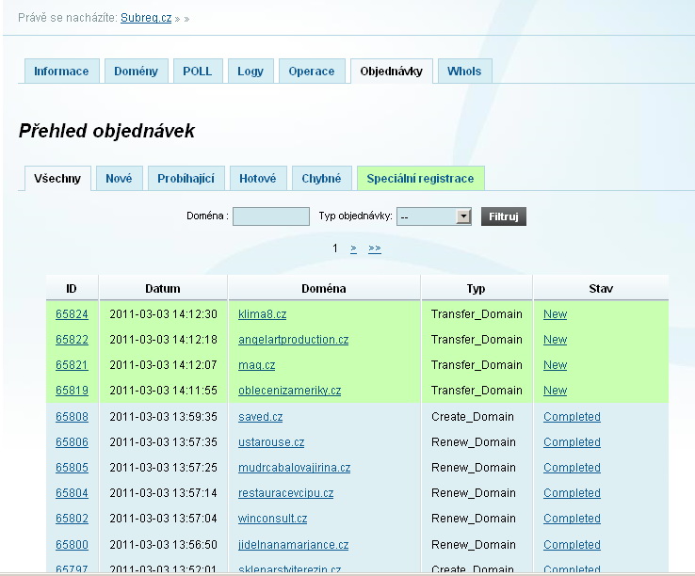Screen dimensions: 695x576
Task: Switch to Probíhající orders filter tab
Action: pos(186,179)
